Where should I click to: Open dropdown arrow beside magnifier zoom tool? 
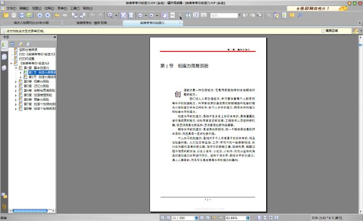point(116,16)
